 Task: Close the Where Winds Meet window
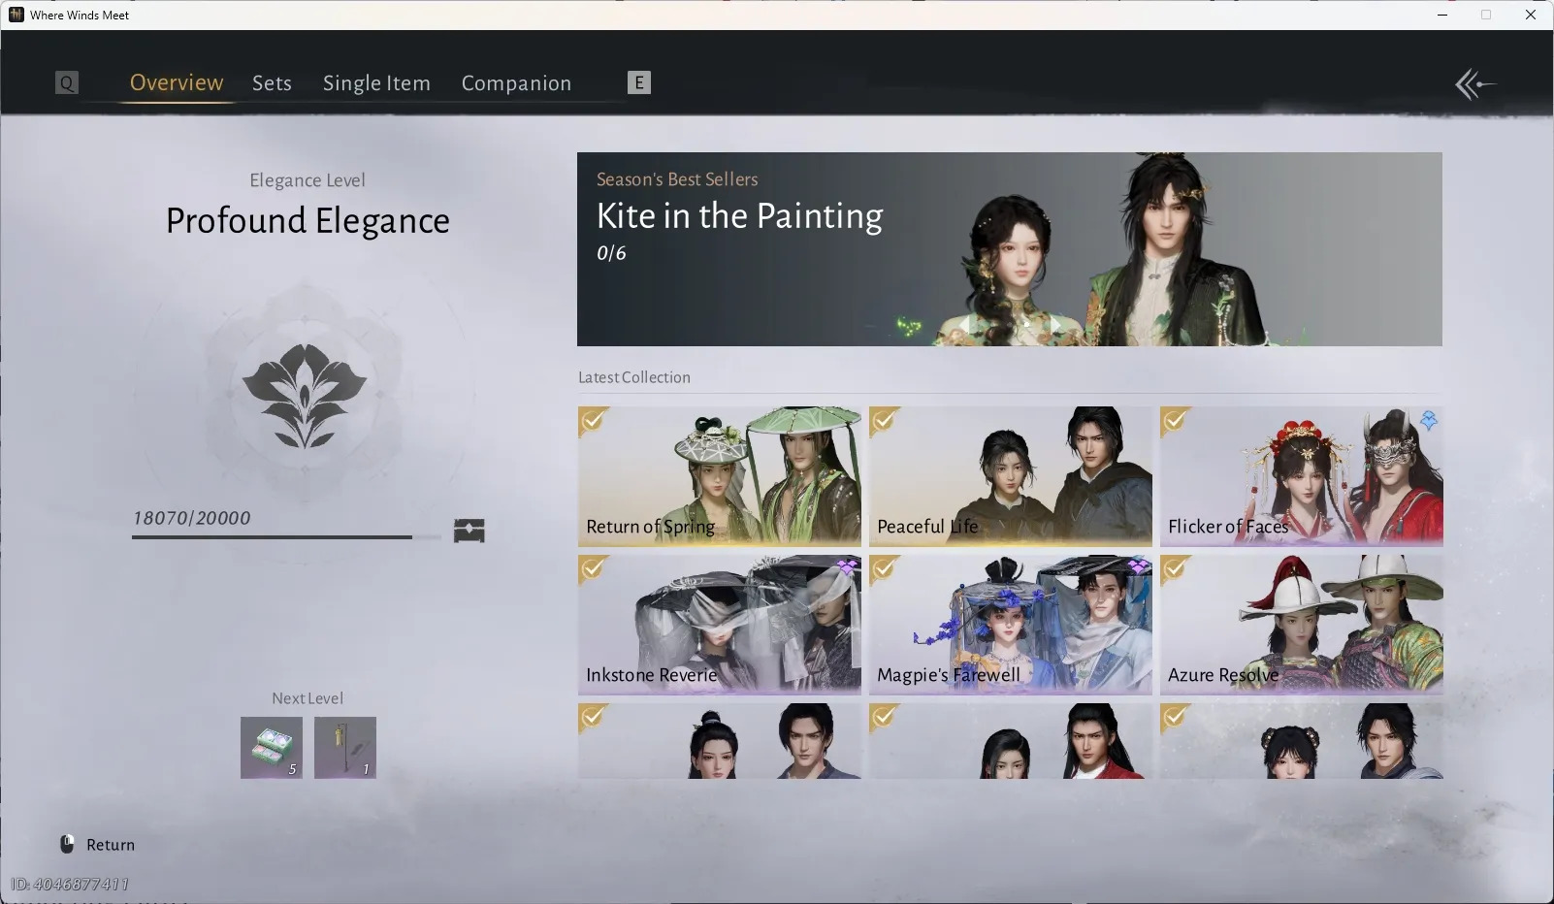click(1531, 15)
